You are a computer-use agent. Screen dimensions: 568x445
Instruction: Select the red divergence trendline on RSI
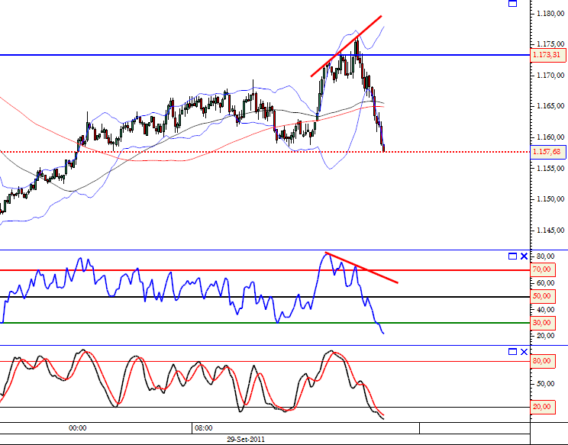click(x=362, y=268)
